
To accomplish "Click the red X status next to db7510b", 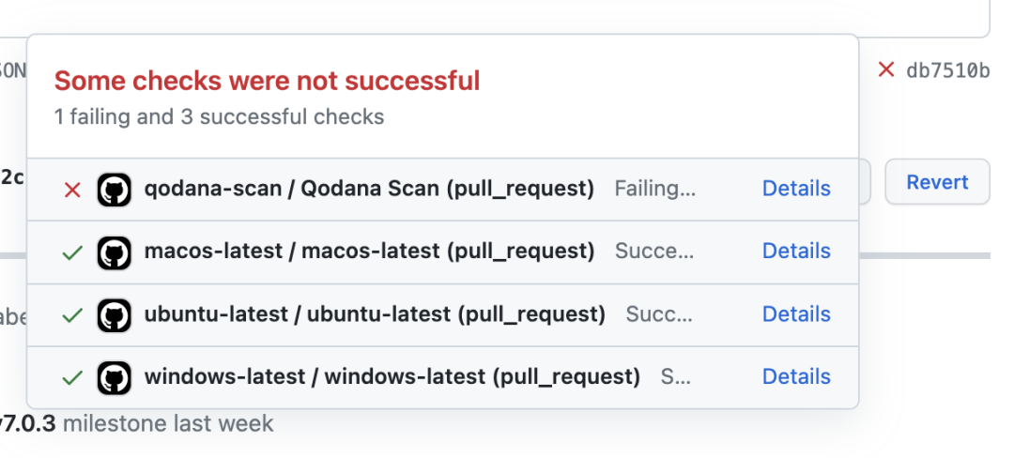I will pos(885,69).
